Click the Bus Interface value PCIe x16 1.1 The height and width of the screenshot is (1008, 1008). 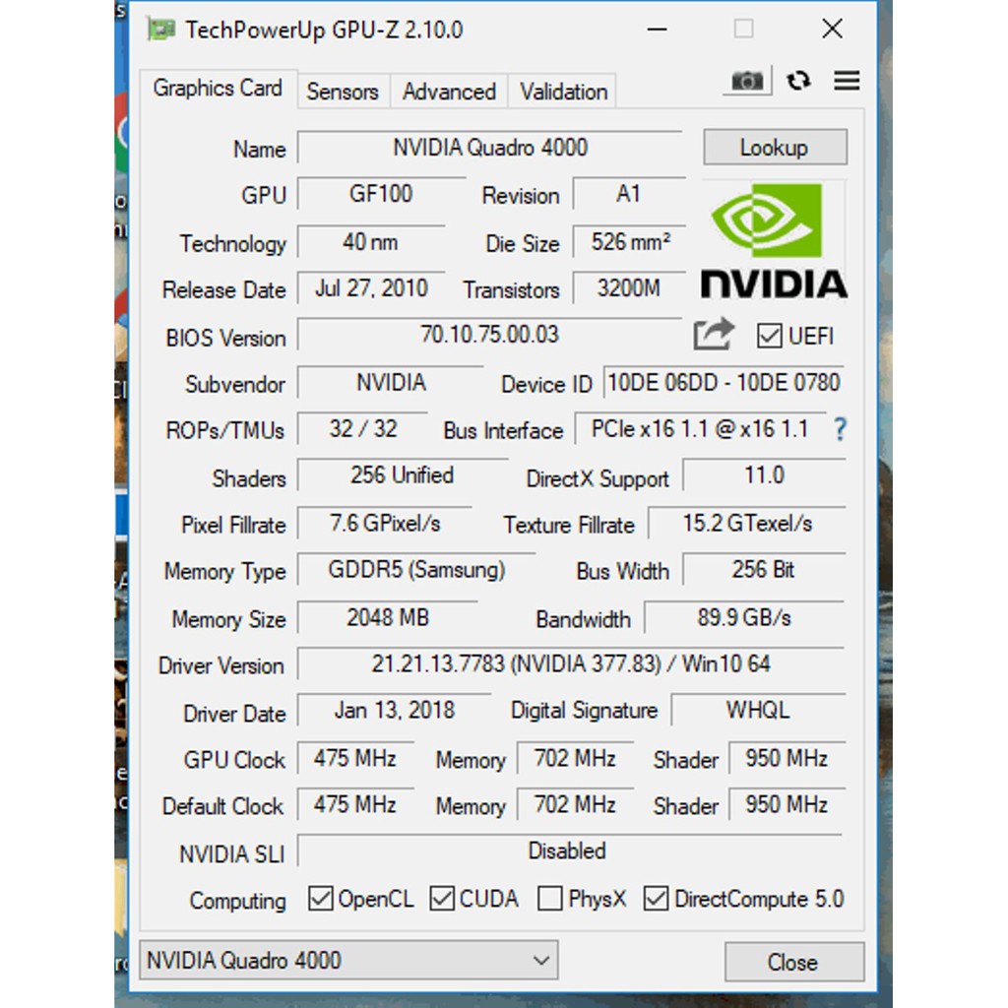700,429
